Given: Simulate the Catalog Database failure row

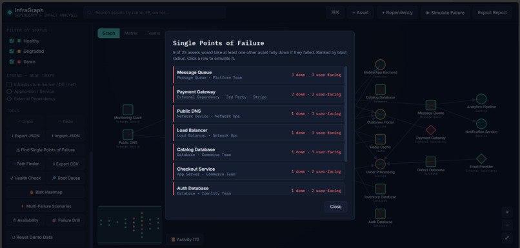Looking at the screenshot, I should point(258,152).
